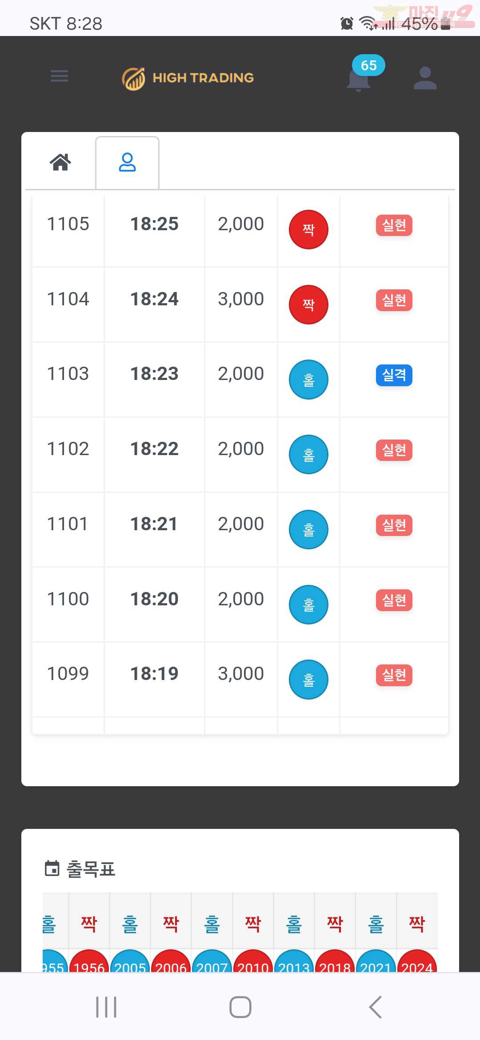
Task: Tap the calendar icon beside 출목표
Action: pos(52,868)
